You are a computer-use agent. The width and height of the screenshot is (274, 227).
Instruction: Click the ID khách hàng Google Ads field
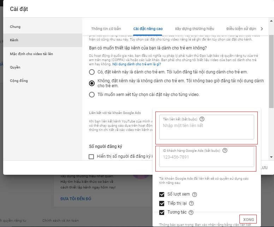pos(206,157)
